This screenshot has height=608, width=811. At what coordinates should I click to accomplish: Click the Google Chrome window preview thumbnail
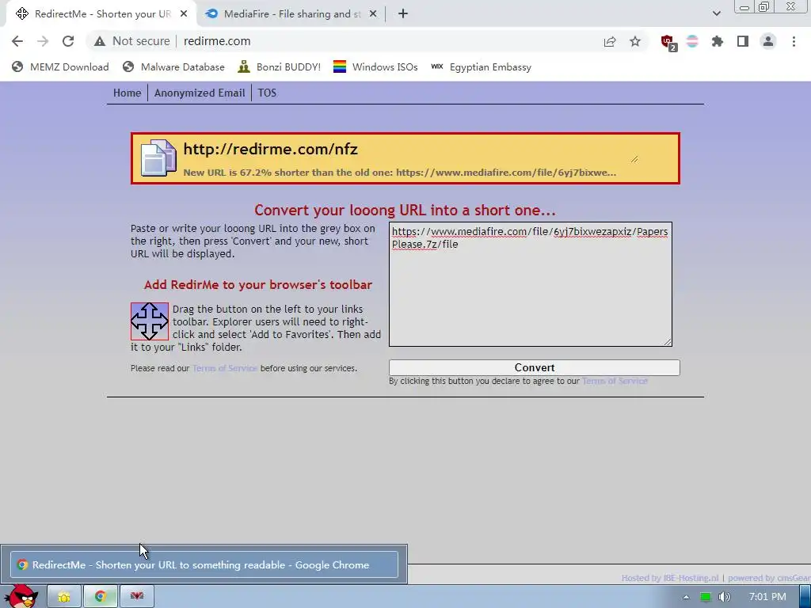[x=204, y=564]
